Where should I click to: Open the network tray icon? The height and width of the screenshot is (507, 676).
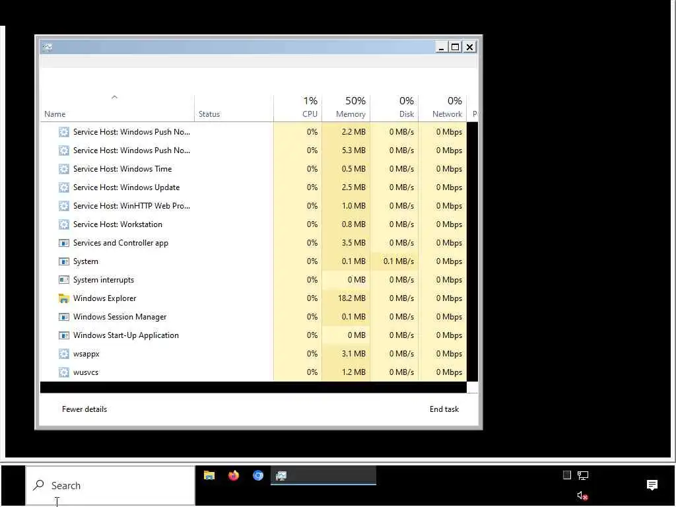pyautogui.click(x=583, y=475)
